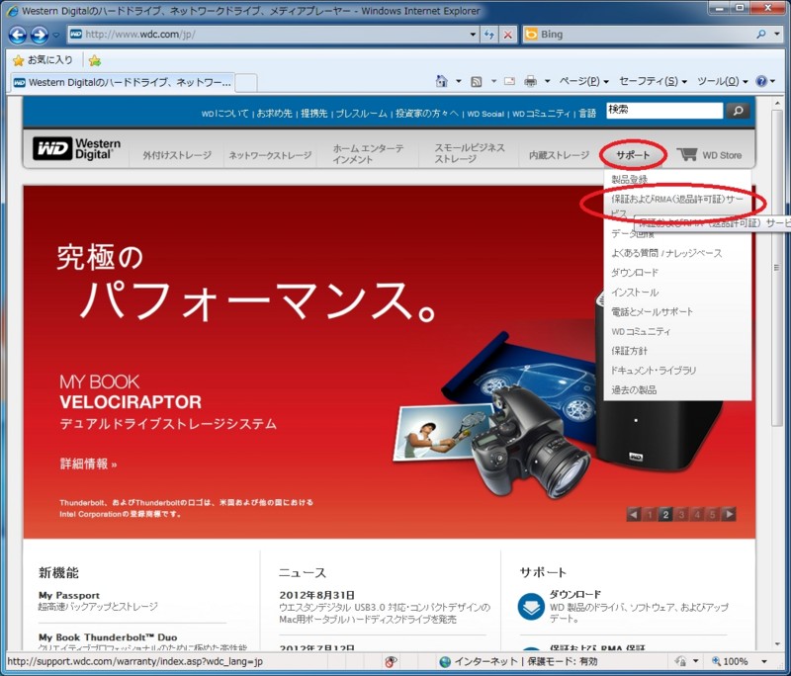Click the red Stop loading icon
The image size is (791, 676).
pyautogui.click(x=508, y=35)
